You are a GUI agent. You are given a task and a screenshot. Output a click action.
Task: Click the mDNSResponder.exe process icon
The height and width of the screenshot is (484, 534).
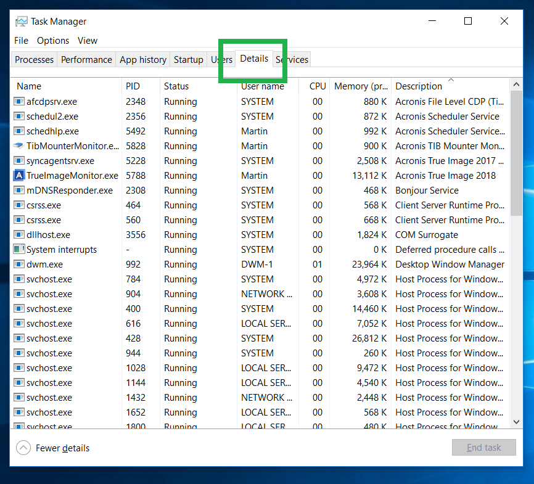click(18, 190)
